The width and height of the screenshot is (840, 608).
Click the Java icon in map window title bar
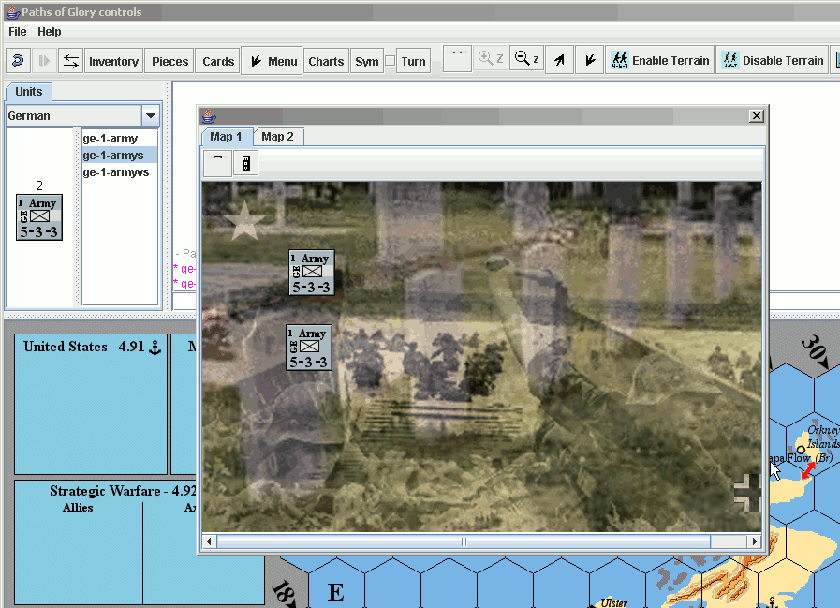coord(209,116)
